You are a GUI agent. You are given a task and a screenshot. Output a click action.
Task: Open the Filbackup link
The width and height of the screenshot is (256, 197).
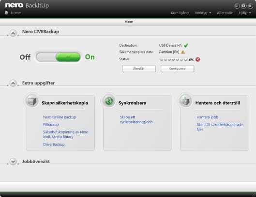pos(51,125)
